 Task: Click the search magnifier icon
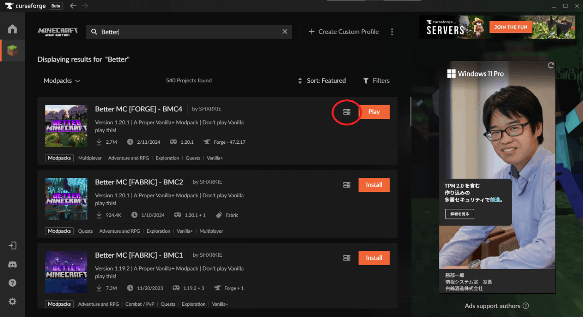[94, 32]
